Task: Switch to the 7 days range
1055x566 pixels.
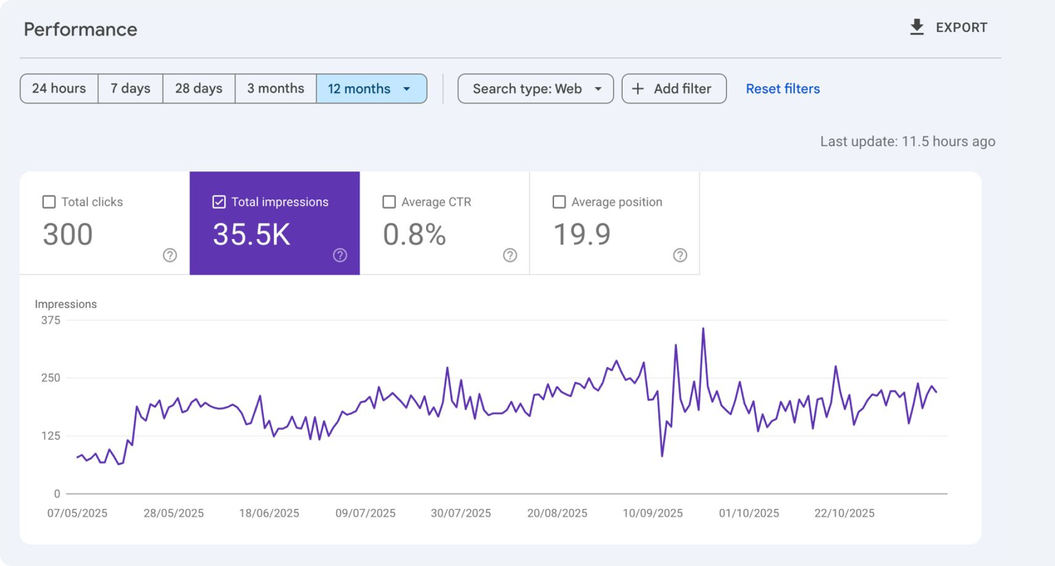Action: click(x=130, y=89)
